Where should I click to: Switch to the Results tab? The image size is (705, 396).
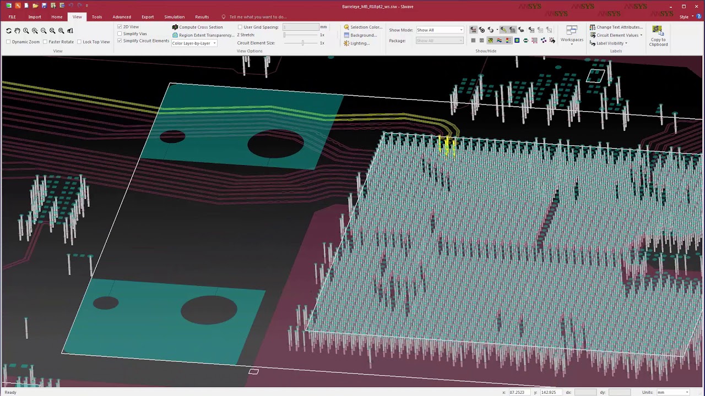[202, 16]
